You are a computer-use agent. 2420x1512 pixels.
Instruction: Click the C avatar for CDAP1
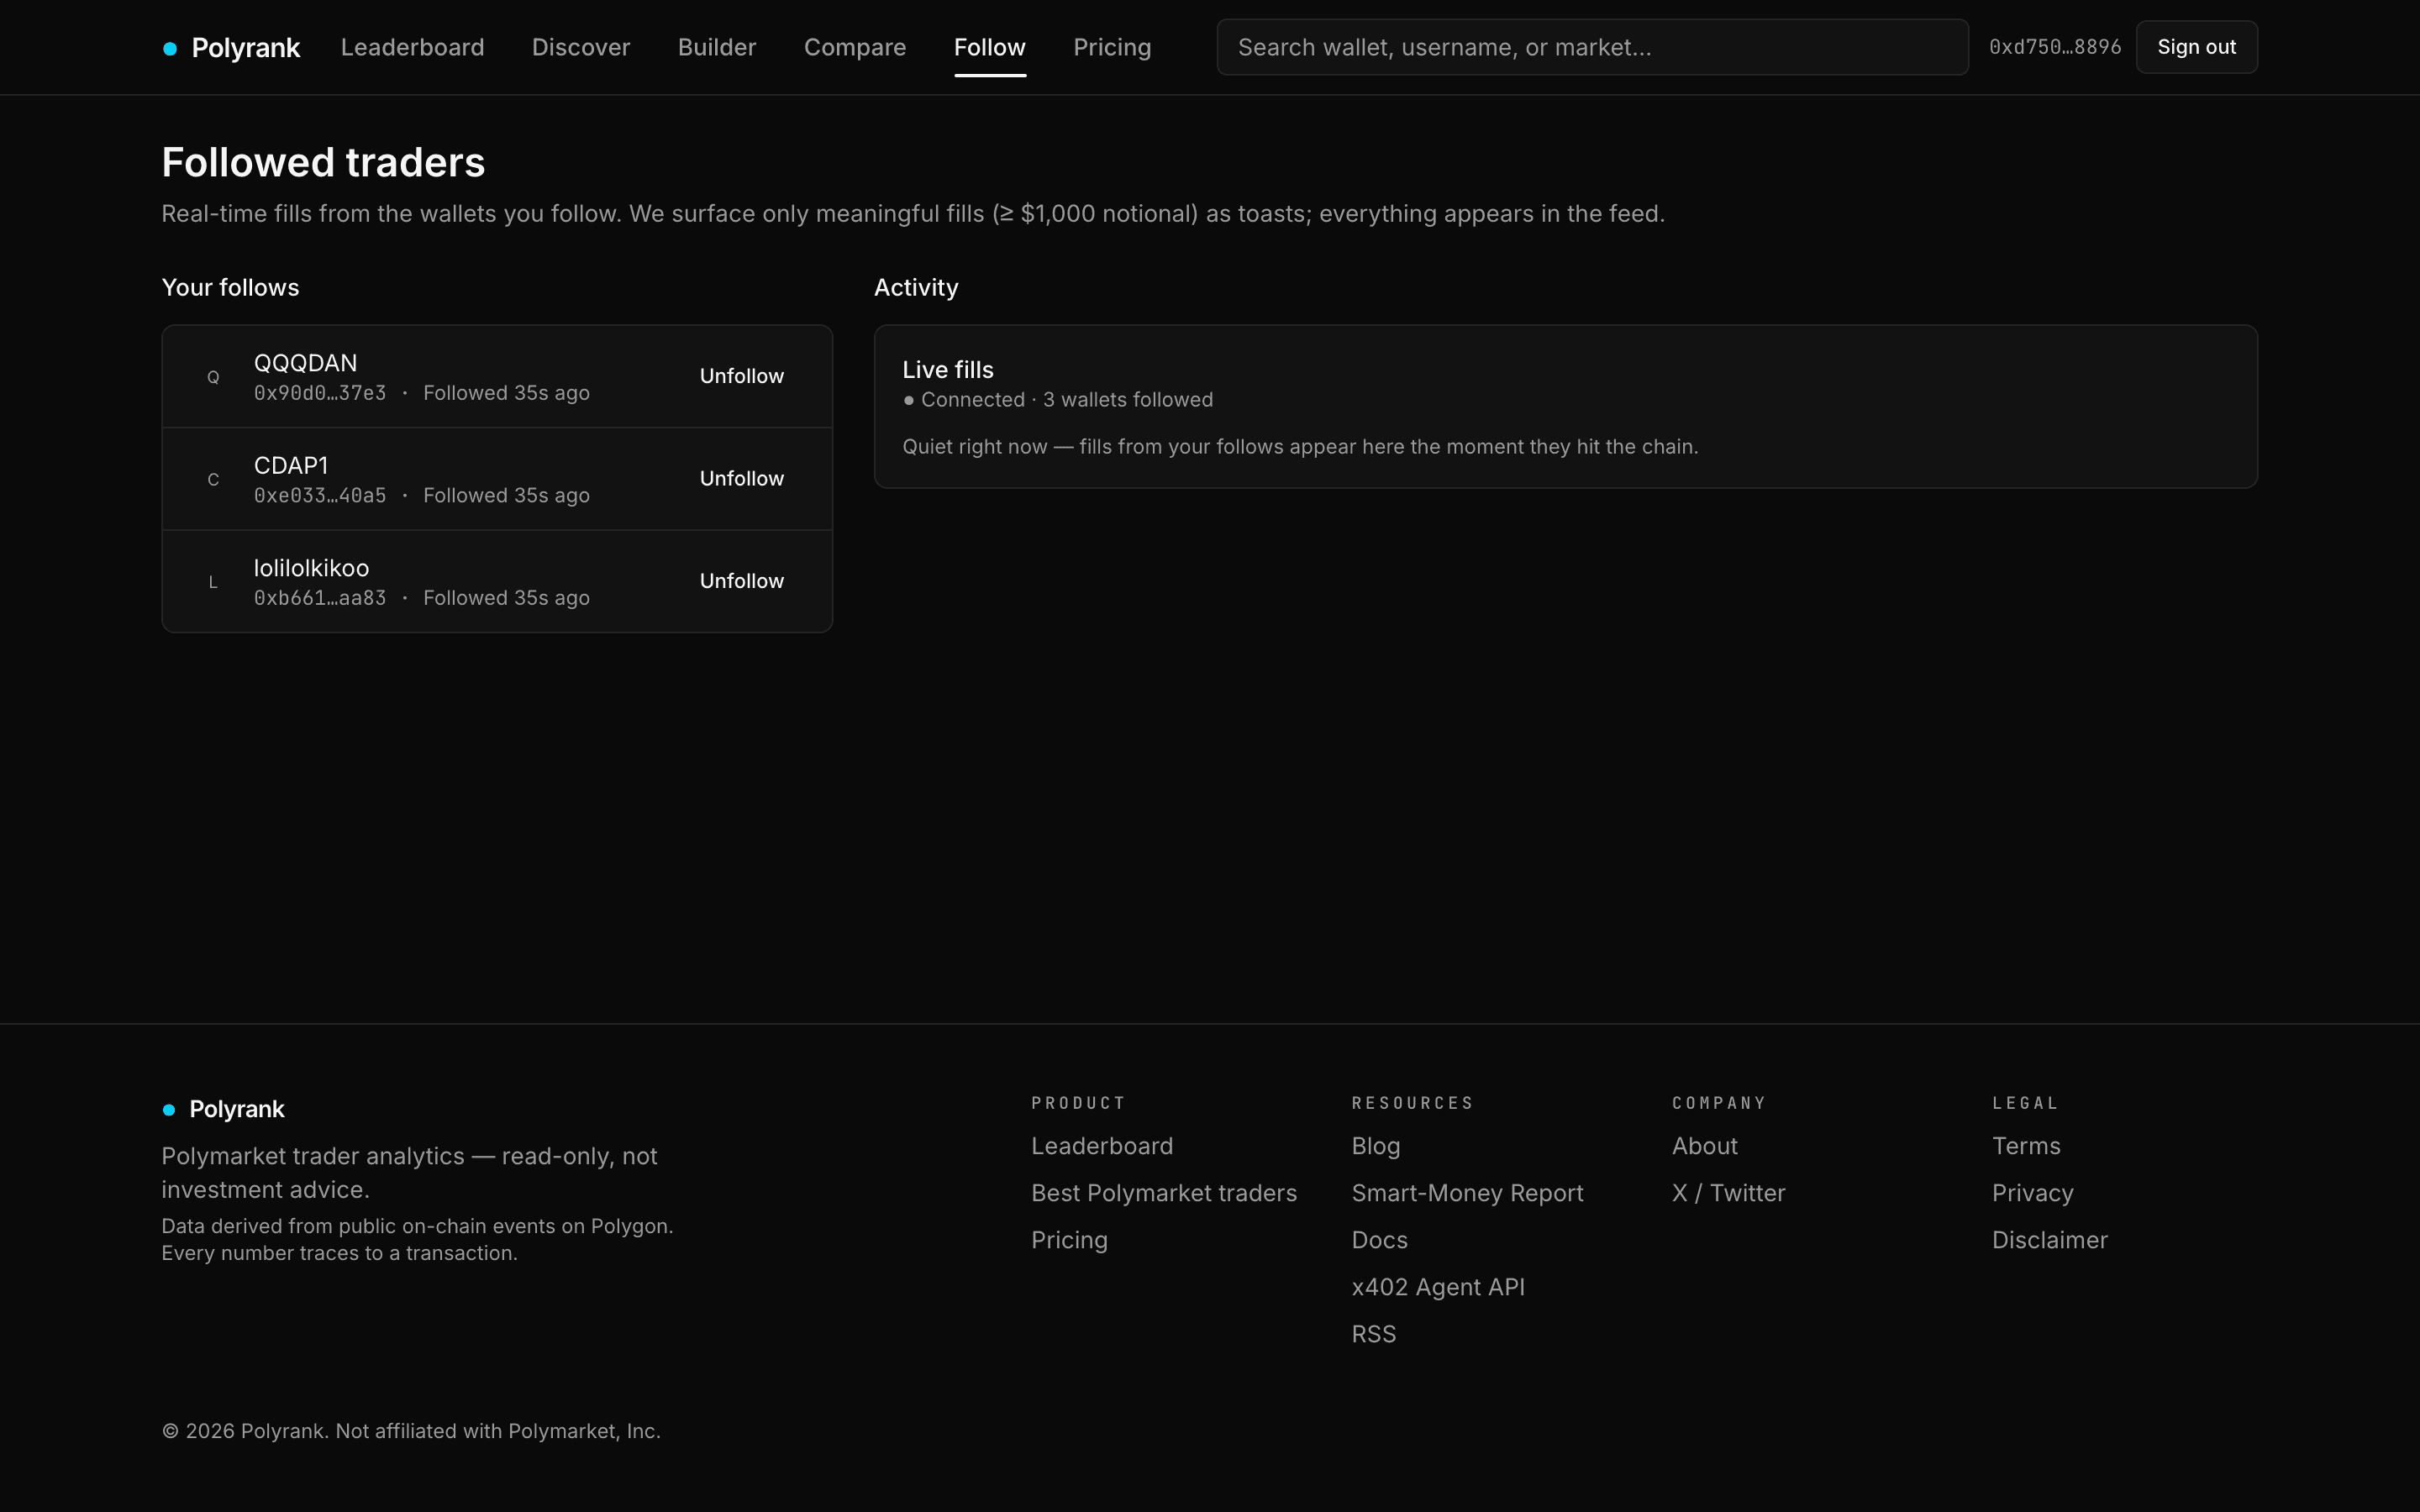(x=213, y=479)
